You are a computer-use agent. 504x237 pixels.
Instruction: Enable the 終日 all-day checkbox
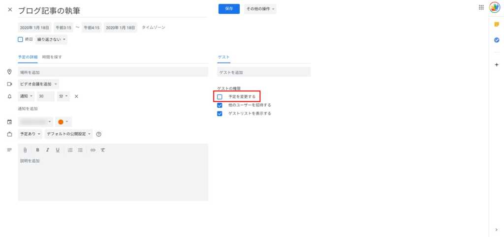point(21,39)
